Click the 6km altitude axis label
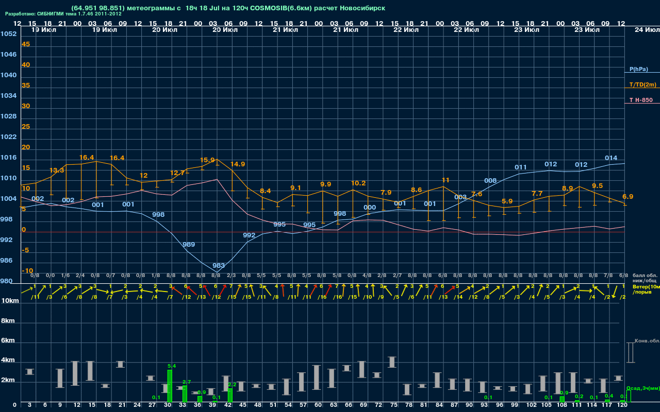The height and width of the screenshot is (412, 660). coord(8,340)
